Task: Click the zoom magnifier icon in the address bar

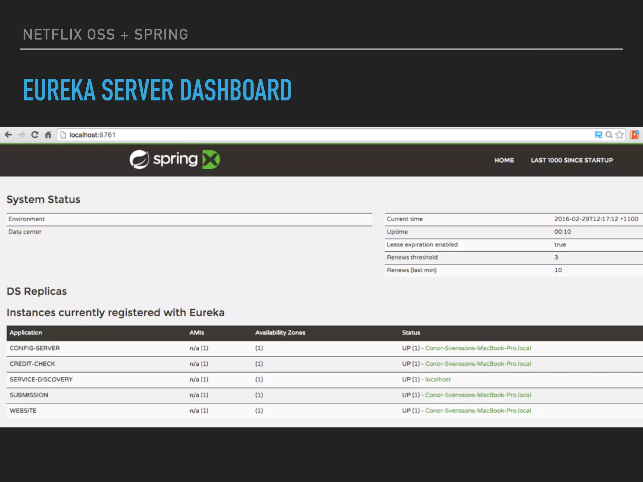Action: click(x=609, y=135)
